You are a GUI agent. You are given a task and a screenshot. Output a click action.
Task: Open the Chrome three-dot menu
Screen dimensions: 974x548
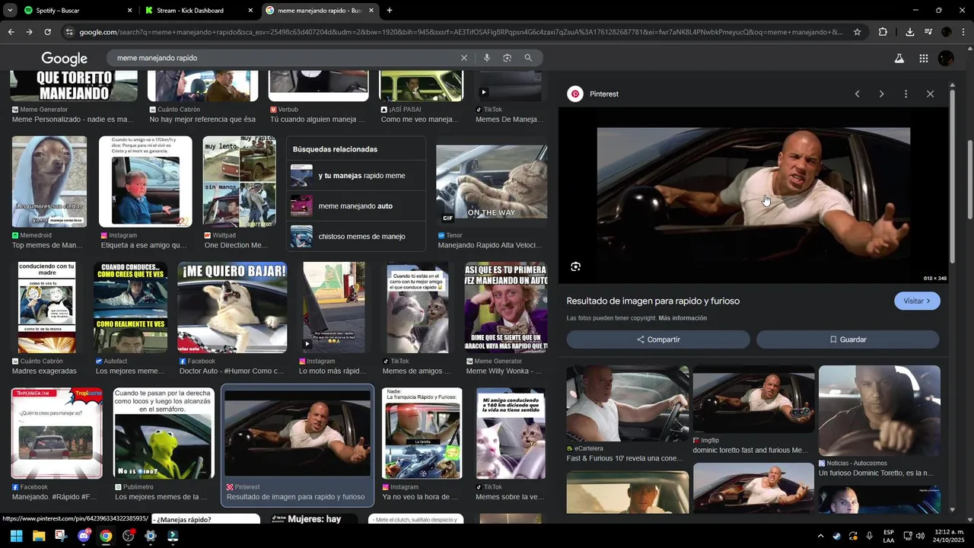pos(963,32)
